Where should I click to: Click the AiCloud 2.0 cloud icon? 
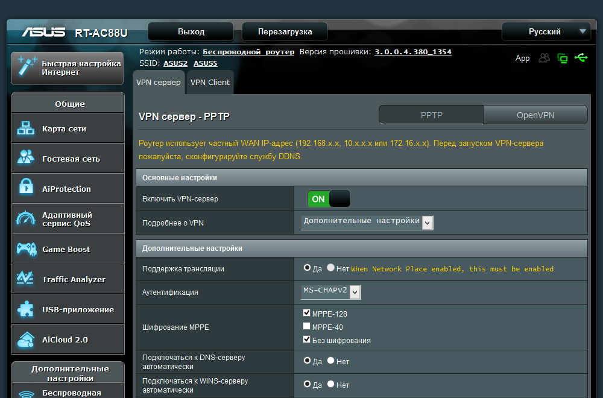(x=26, y=339)
